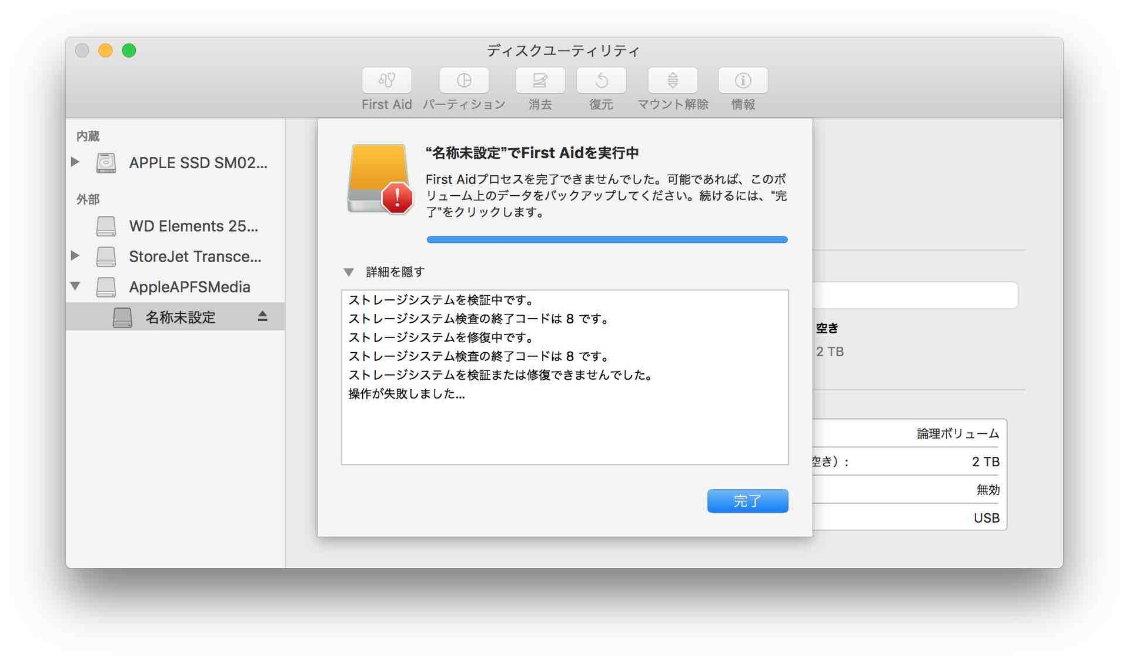
Task: Click the 詳細を隠す label
Action: coord(395,272)
